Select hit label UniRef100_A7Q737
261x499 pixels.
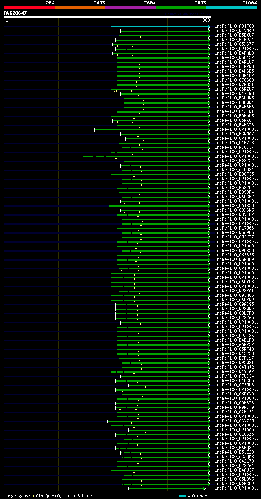point(234,148)
